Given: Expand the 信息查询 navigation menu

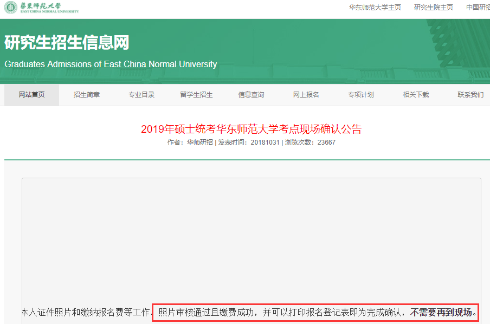Looking at the screenshot, I should tap(251, 95).
